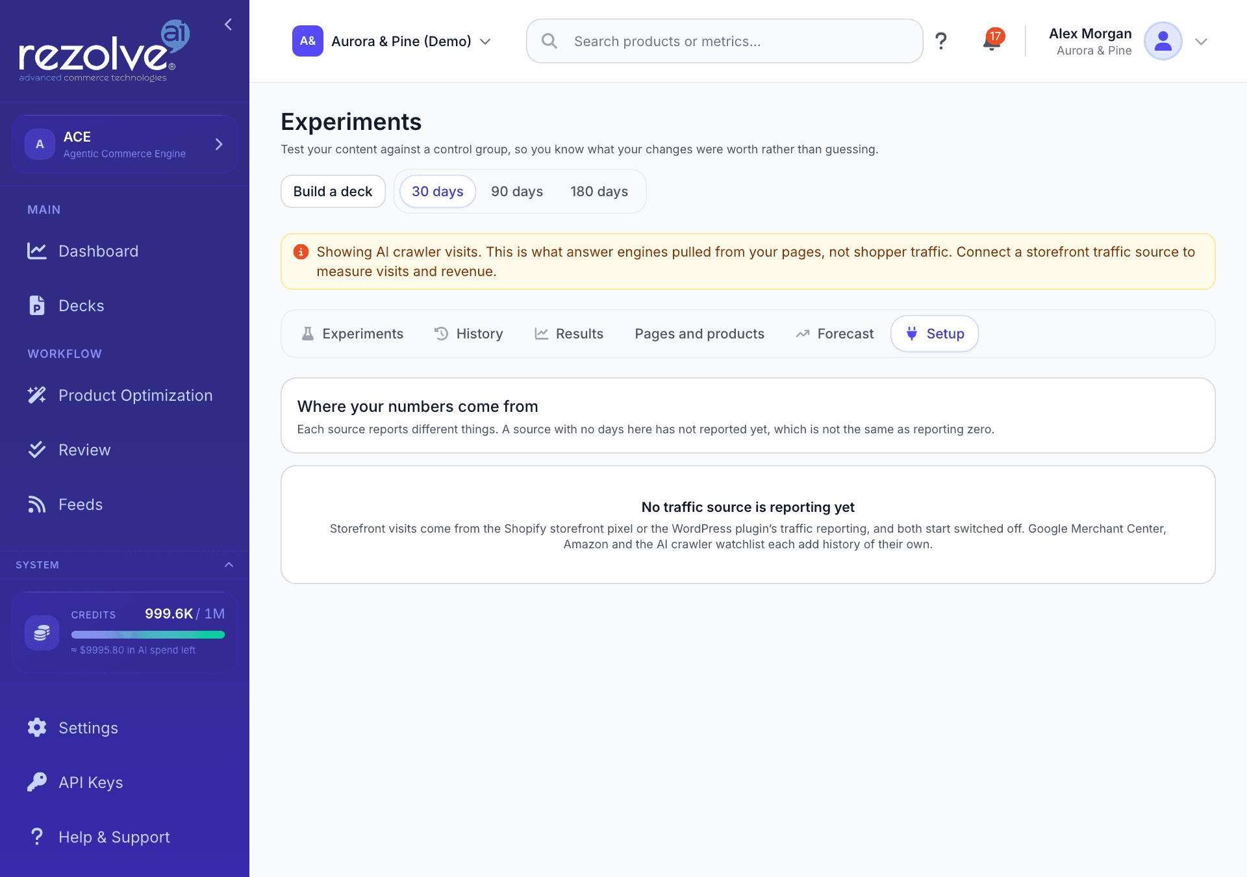Open Help & Support page
1247x877 pixels.
pos(125,837)
